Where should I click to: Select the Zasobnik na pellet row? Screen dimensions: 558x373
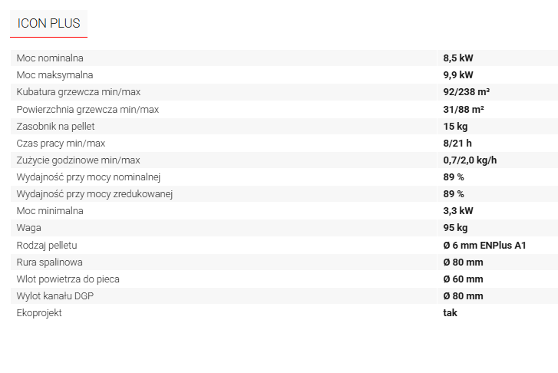click(284, 127)
